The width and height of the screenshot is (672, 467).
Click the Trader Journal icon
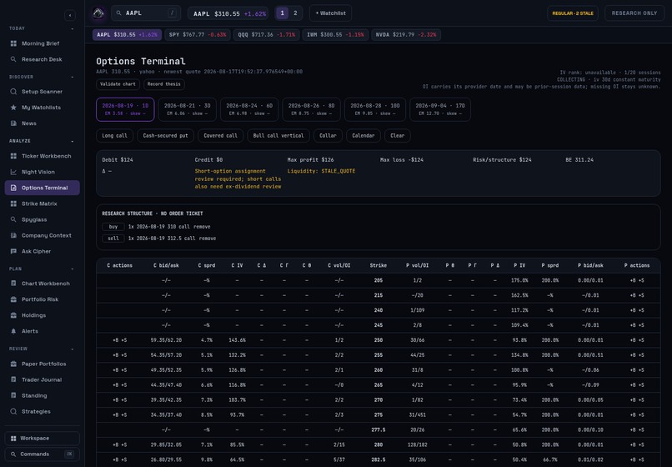(x=13, y=379)
